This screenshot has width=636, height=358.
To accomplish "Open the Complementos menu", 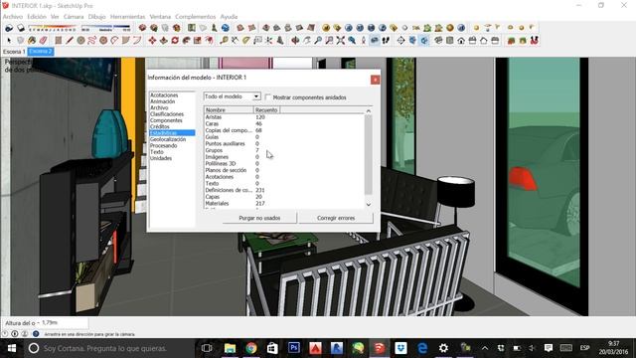I will [195, 17].
